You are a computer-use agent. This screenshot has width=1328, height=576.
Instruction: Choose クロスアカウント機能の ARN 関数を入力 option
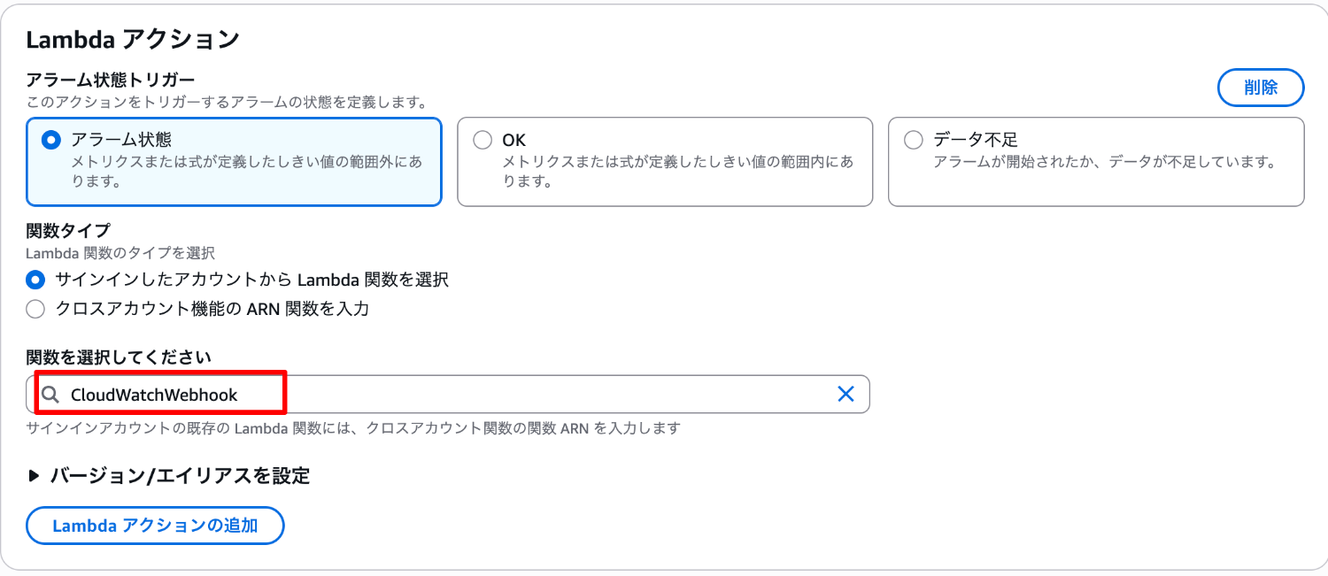coord(35,309)
